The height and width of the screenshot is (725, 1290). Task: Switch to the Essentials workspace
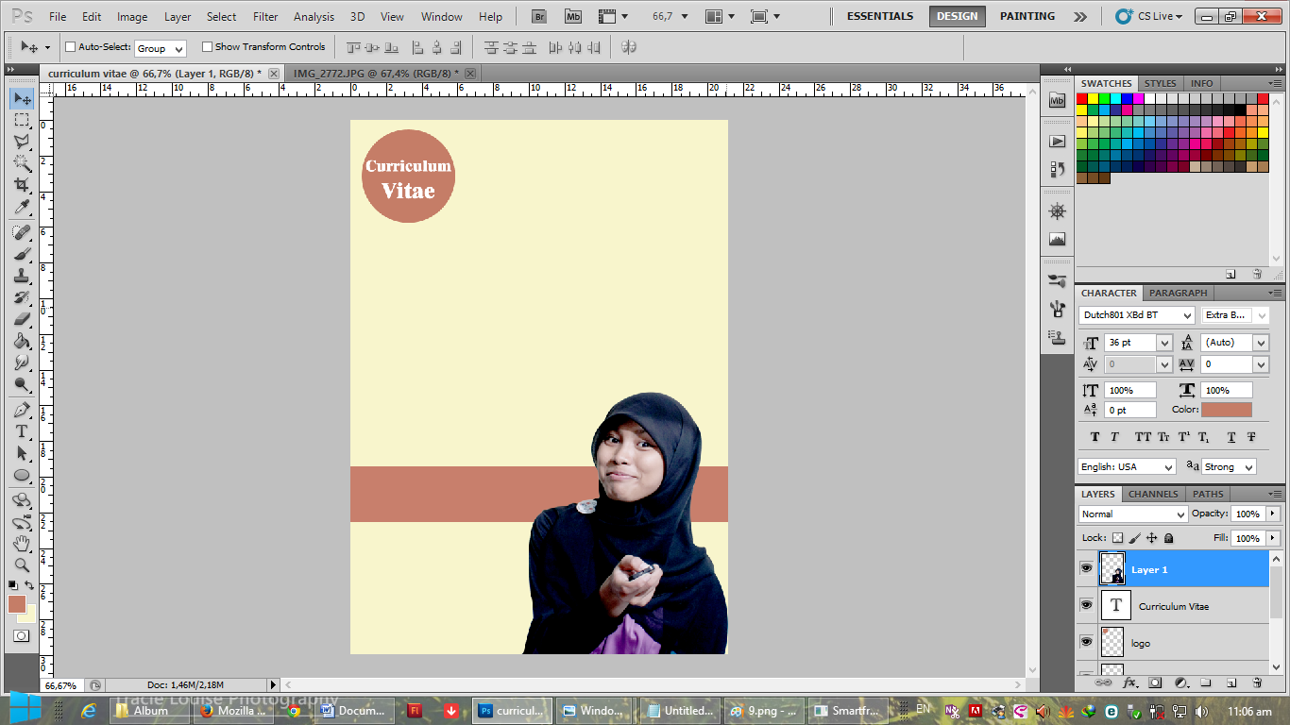pyautogui.click(x=880, y=16)
